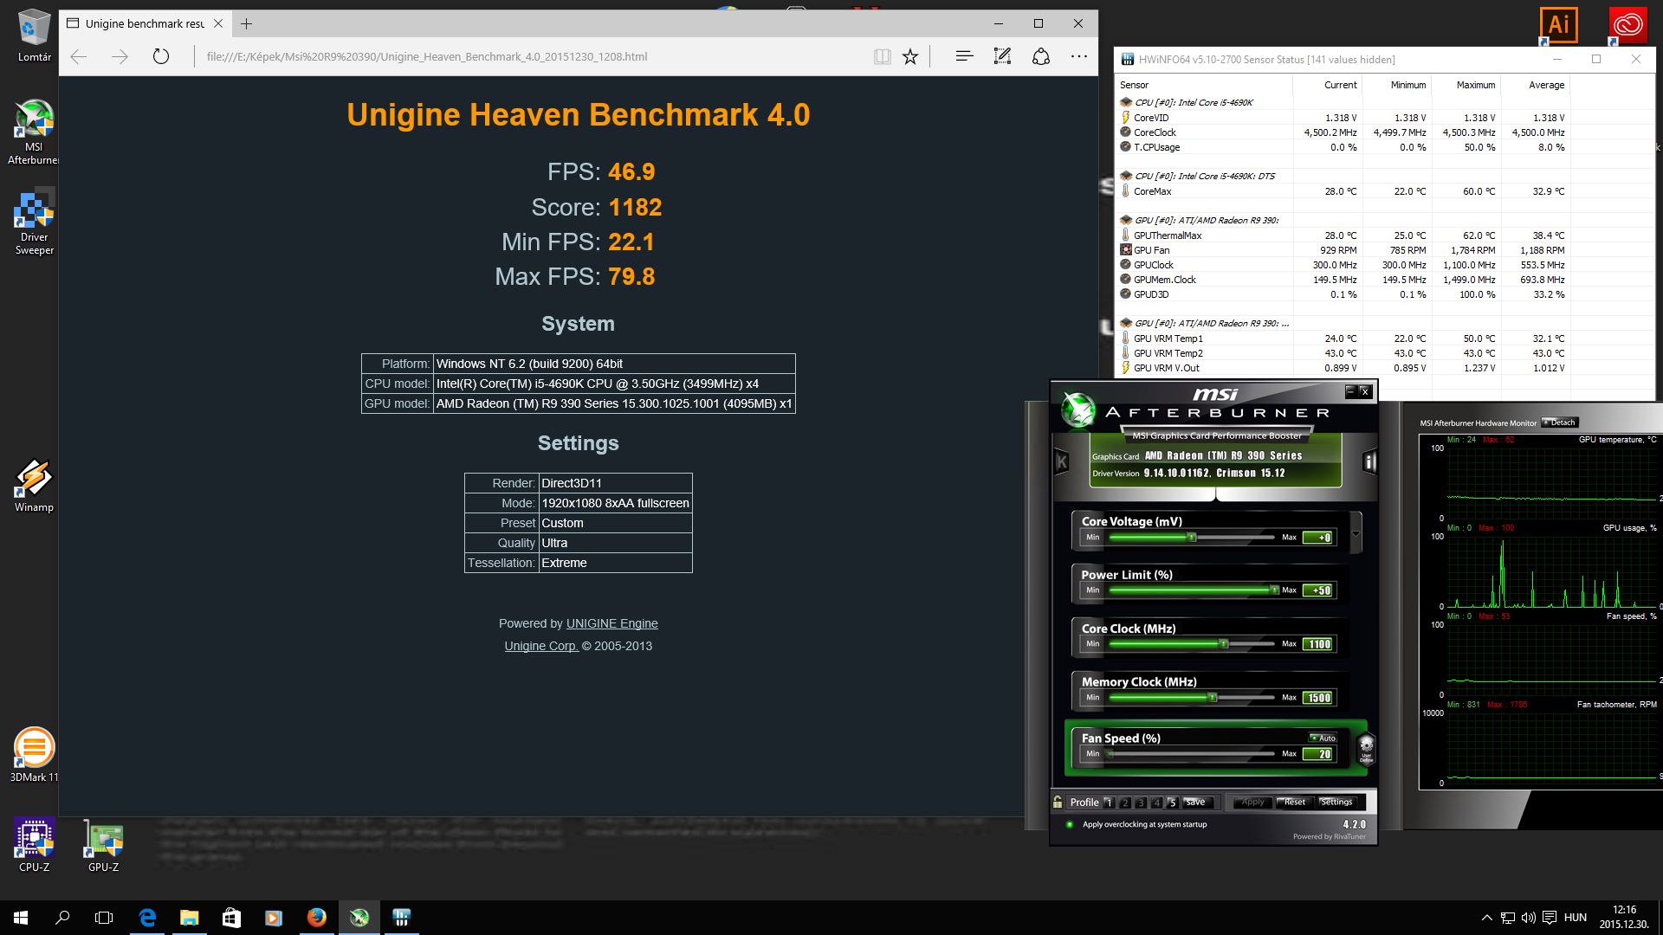Select Afterburner profile slot 2
Image resolution: width=1663 pixels, height=935 pixels.
click(1124, 803)
